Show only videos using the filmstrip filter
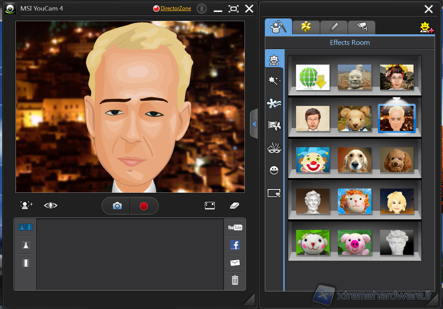Viewport: 443px width, 309px height. coord(26,263)
